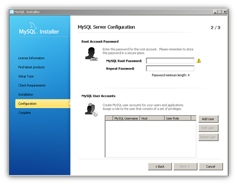The height and width of the screenshot is (185, 237).
Task: Sort by Host column header
Action: click(152, 118)
